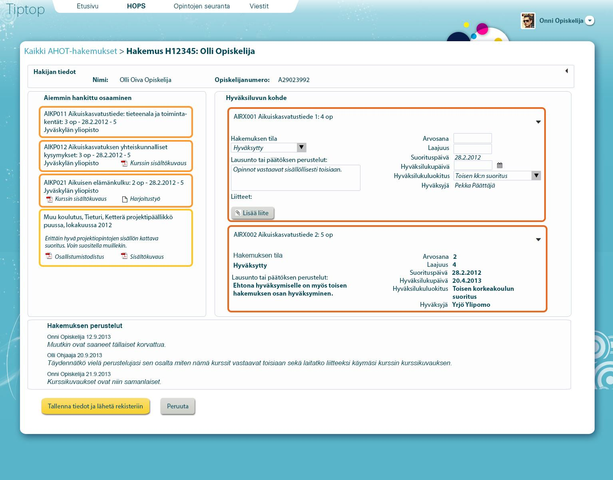Screen dimensions: 613x480
Task: Go to Etusivu tab
Action: coord(88,6)
